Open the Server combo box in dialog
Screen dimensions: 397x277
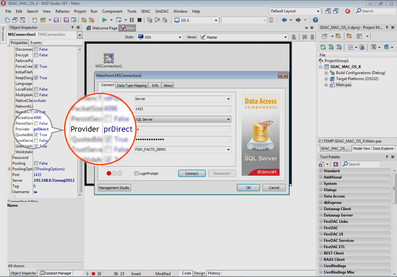click(x=183, y=99)
